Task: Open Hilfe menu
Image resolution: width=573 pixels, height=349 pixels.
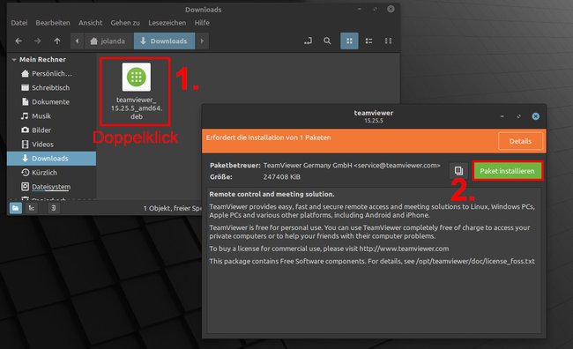Action: (202, 23)
